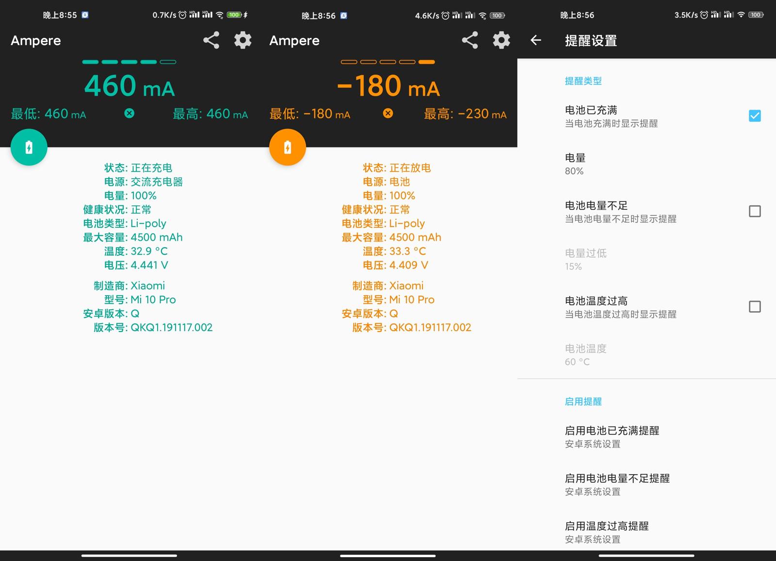
Task: Open the share icon in the left Ampere screen
Action: point(210,41)
